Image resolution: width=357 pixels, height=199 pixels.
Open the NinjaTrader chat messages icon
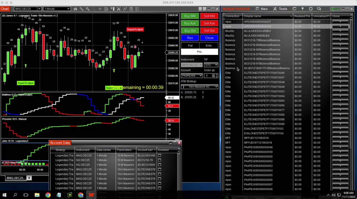tap(319, 9)
